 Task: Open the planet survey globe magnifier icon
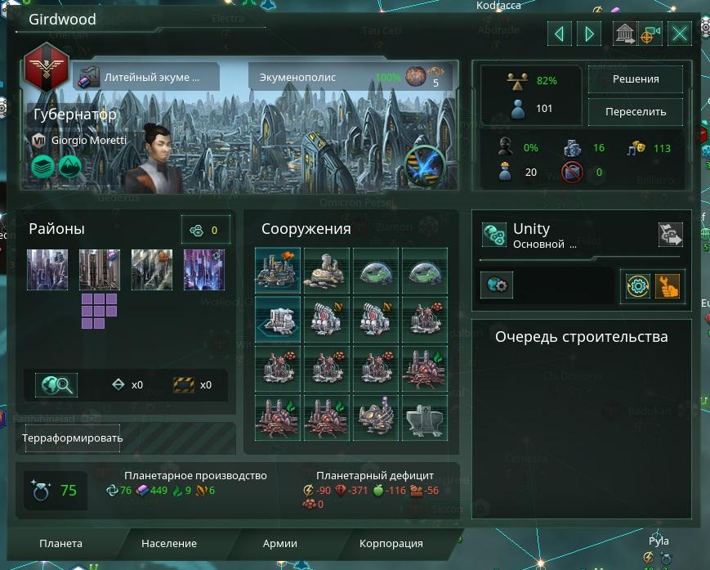pyautogui.click(x=56, y=385)
